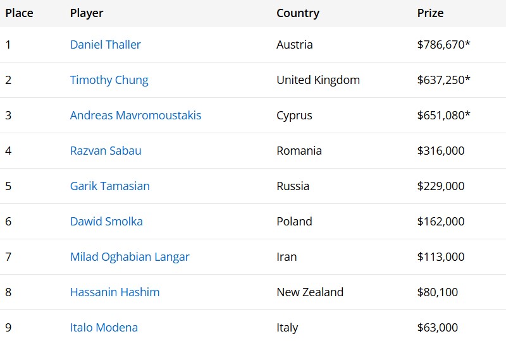Click Andreas Mavromoustakis player link
The image size is (506, 341).
[135, 116]
